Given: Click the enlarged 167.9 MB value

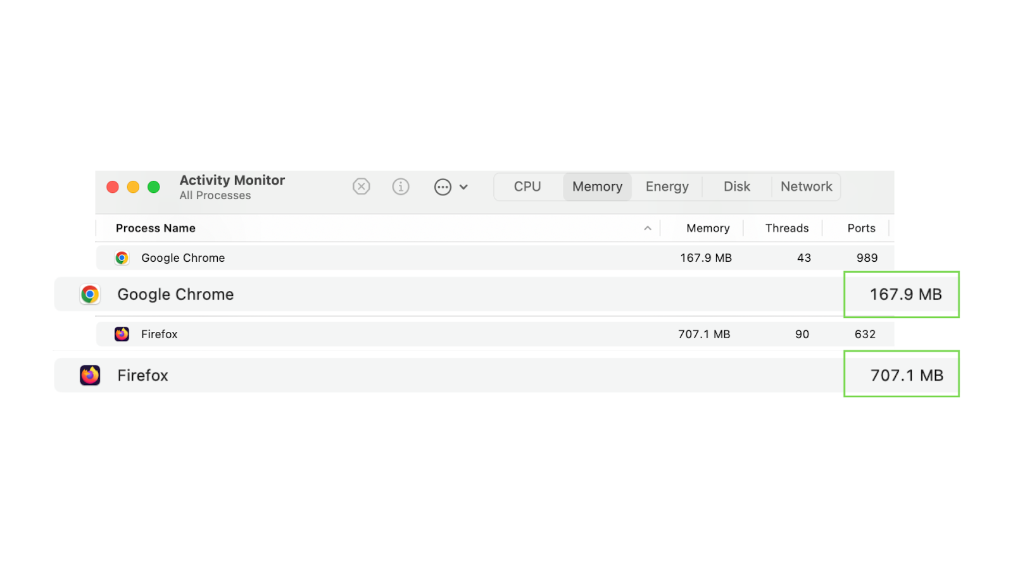Looking at the screenshot, I should [905, 295].
